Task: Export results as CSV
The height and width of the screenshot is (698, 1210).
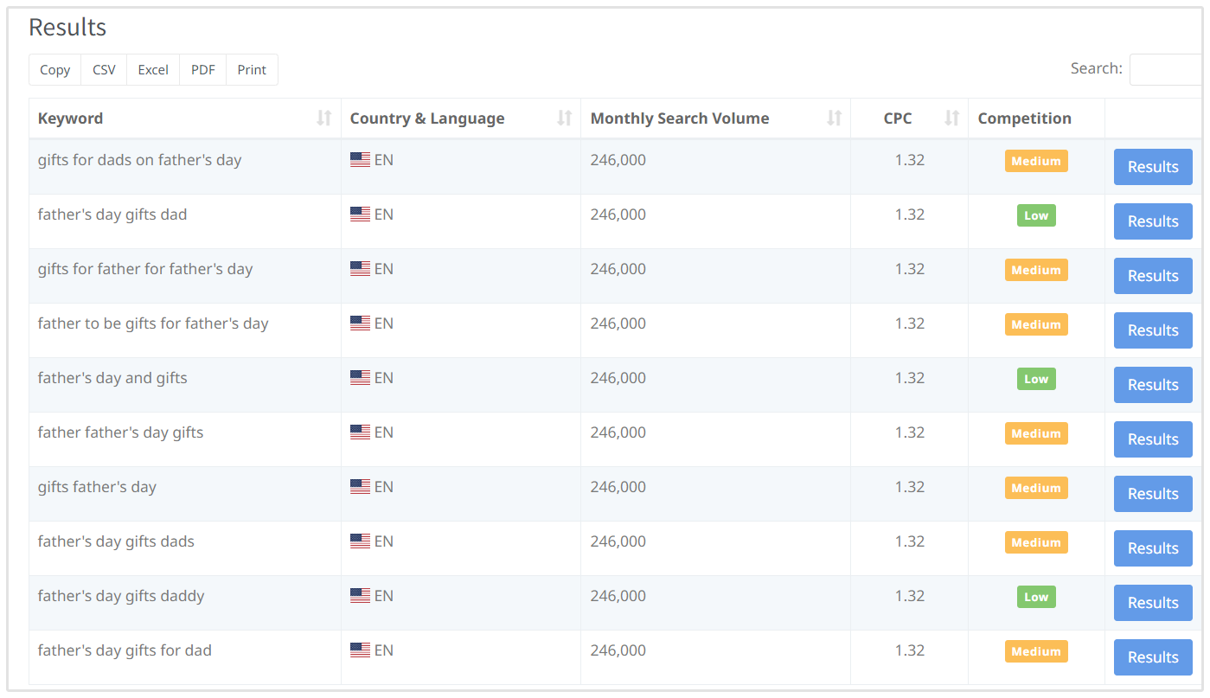Action: [x=104, y=70]
